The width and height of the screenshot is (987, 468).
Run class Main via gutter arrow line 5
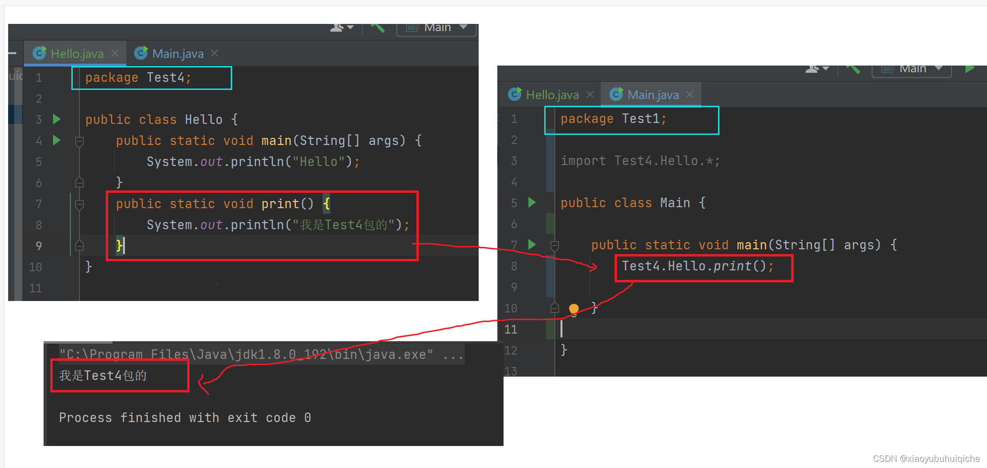click(x=532, y=202)
